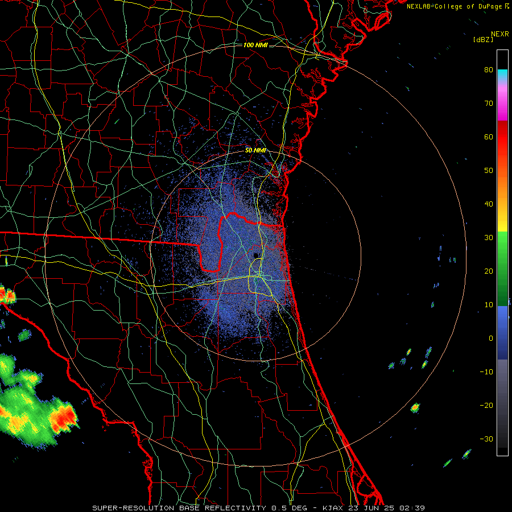Click the 02:39 timestamp in the bottom caption

tap(413, 508)
